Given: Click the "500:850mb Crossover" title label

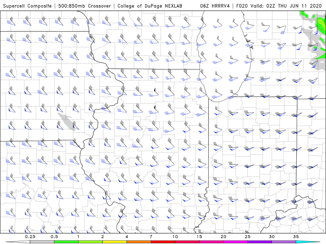Looking at the screenshot, I should (85, 6).
